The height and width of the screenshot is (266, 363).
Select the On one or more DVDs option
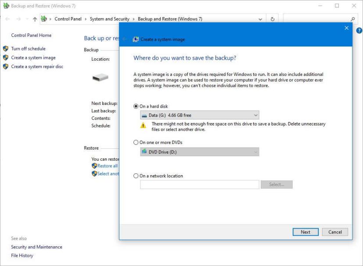136,142
